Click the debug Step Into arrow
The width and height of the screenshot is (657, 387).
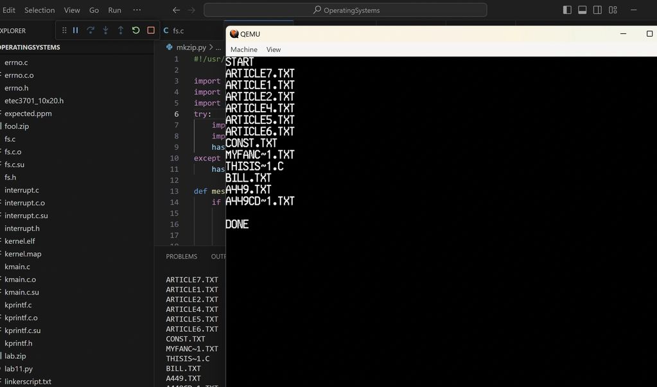click(x=105, y=30)
